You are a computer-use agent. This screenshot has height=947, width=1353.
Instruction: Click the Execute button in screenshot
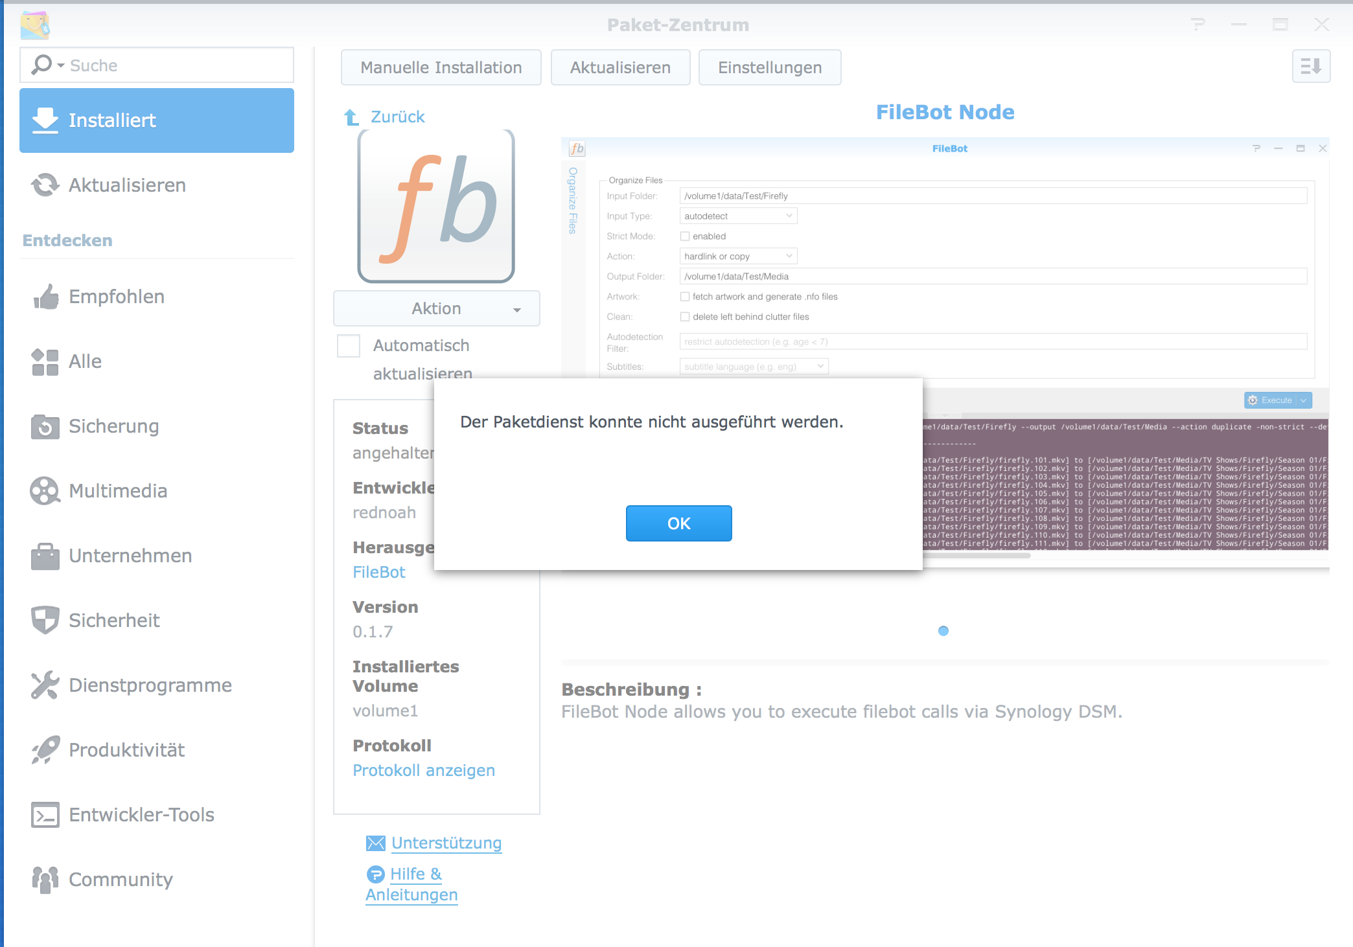[1270, 400]
